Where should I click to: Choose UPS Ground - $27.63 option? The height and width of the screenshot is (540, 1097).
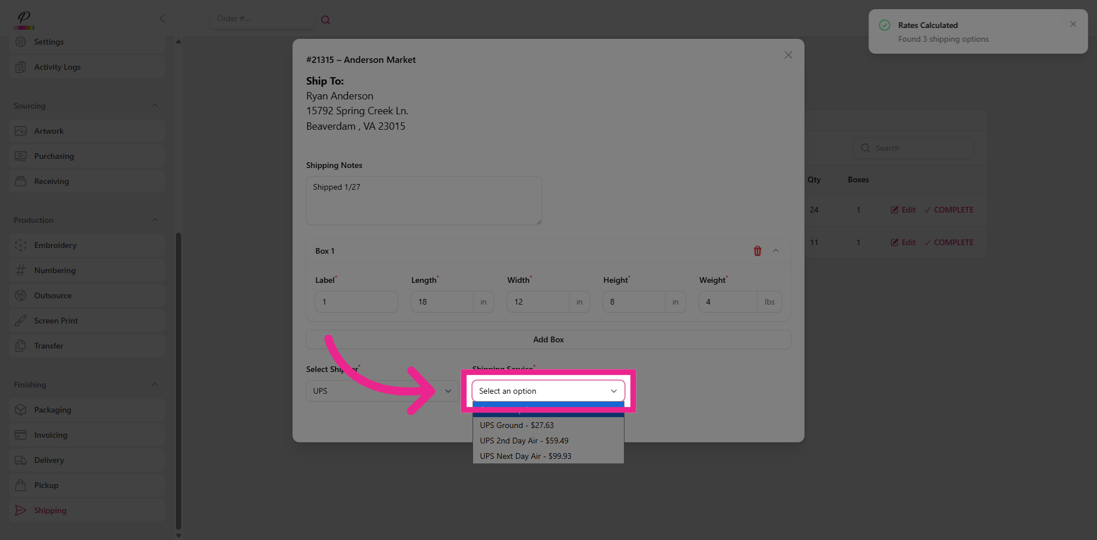517,425
